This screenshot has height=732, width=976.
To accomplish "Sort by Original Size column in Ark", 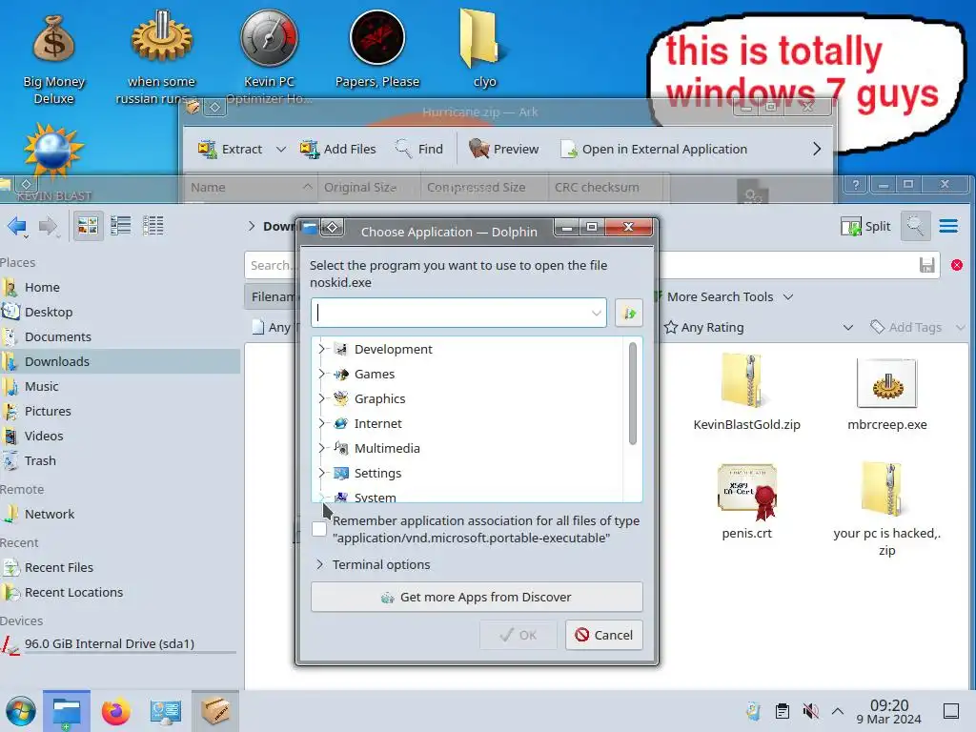I will pos(369,188).
